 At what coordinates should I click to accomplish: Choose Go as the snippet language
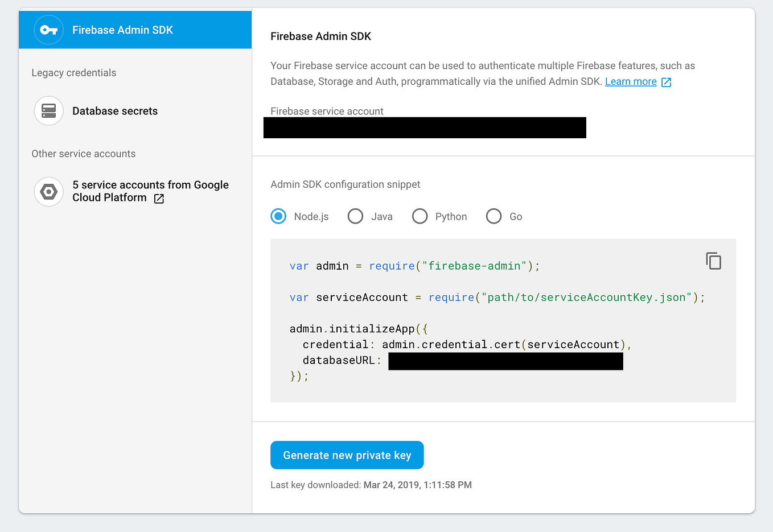click(494, 216)
